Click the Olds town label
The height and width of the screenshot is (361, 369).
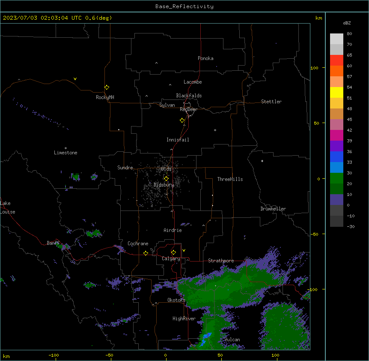[166, 169]
